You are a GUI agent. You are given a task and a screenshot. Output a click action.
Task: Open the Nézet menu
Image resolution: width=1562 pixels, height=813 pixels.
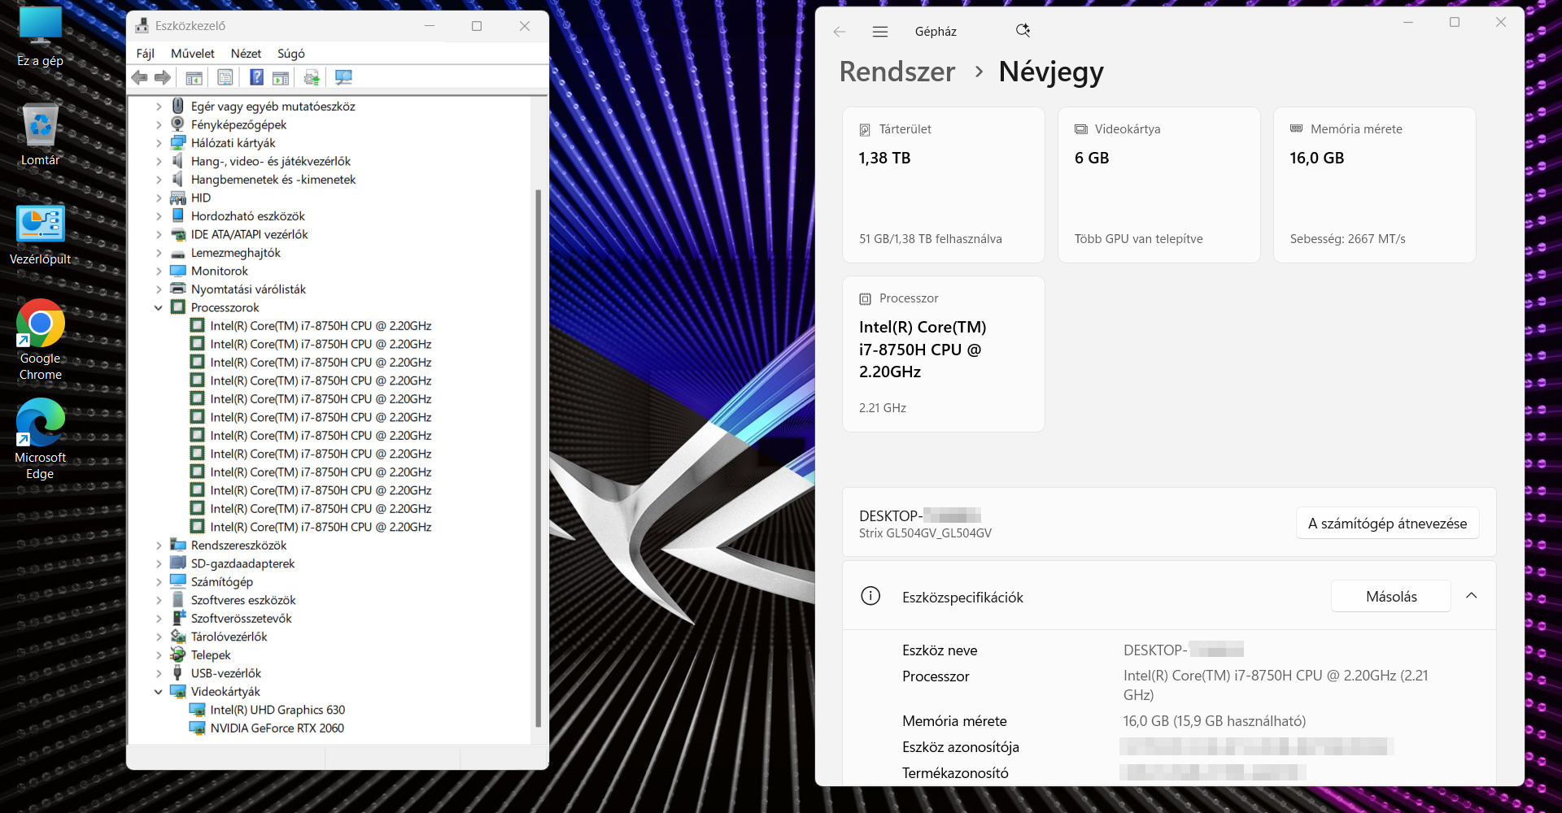pyautogui.click(x=246, y=54)
